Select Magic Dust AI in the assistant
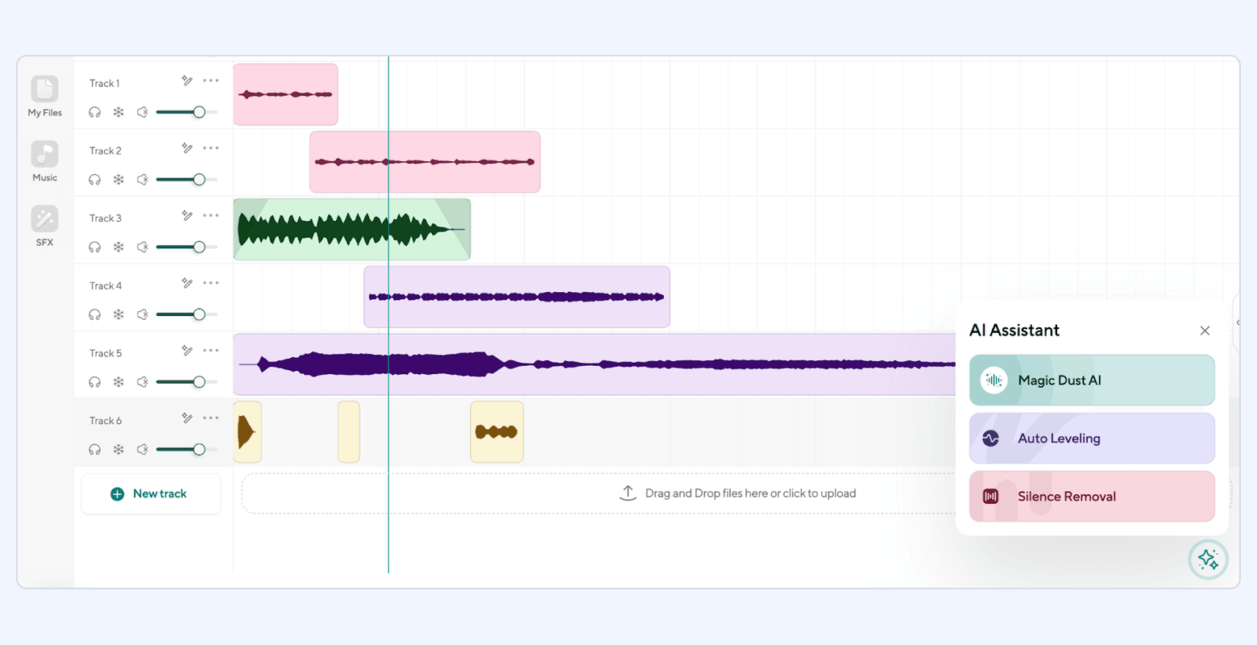The image size is (1257, 645). tap(1091, 380)
